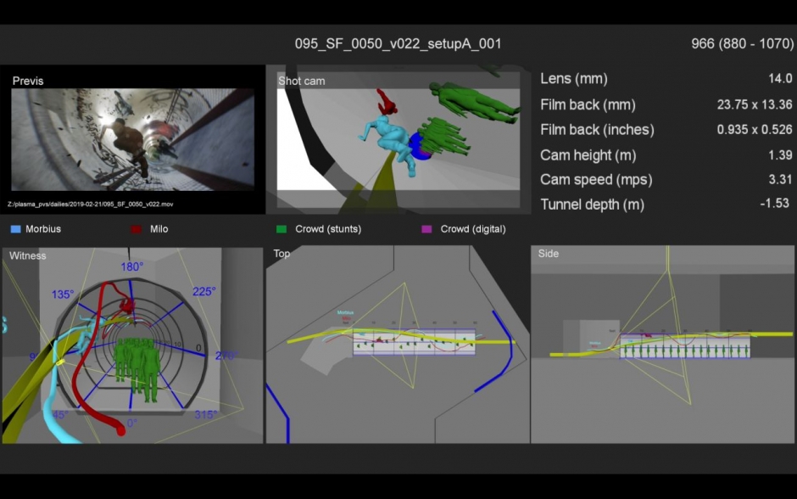This screenshot has height=499, width=797.
Task: Select the Cam height value 1.39
Action: point(777,155)
